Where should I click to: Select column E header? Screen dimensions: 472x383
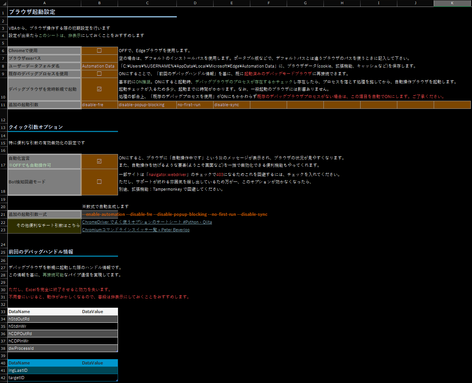232,3
